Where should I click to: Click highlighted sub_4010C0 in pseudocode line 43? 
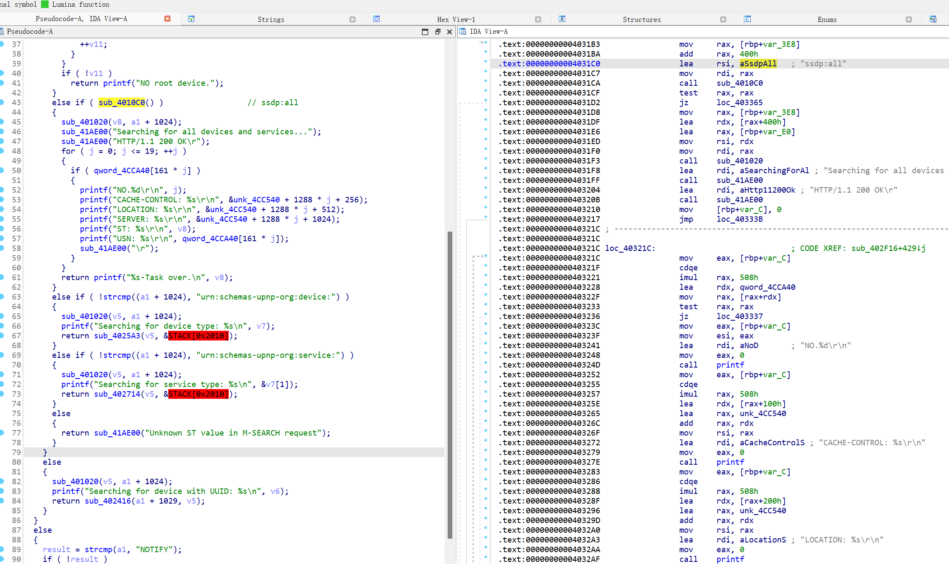122,102
